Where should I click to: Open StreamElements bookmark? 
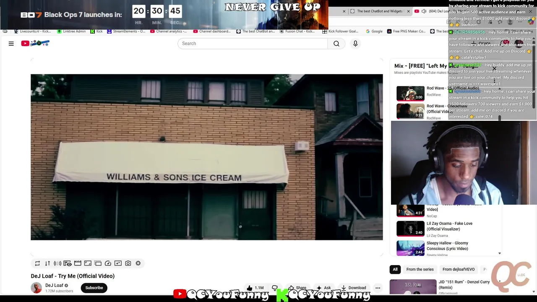126,31
